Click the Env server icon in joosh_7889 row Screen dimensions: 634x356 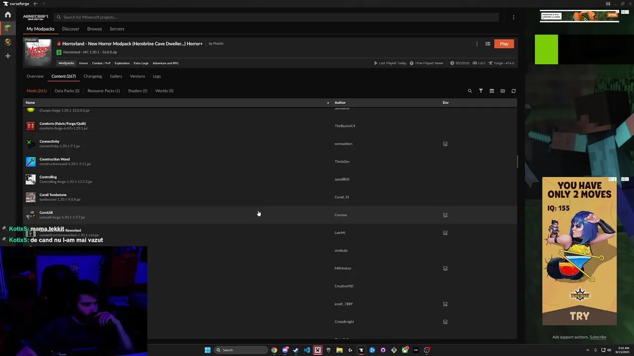point(445,304)
